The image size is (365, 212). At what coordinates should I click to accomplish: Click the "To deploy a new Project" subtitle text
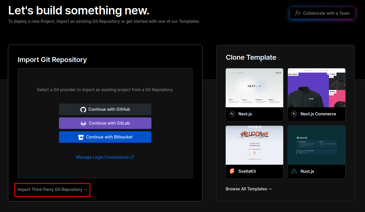click(104, 21)
